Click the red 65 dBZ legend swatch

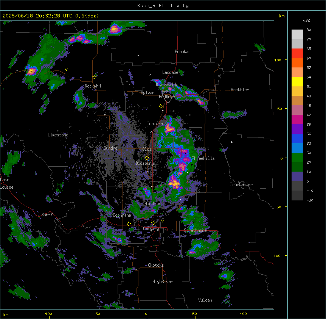point(297,53)
